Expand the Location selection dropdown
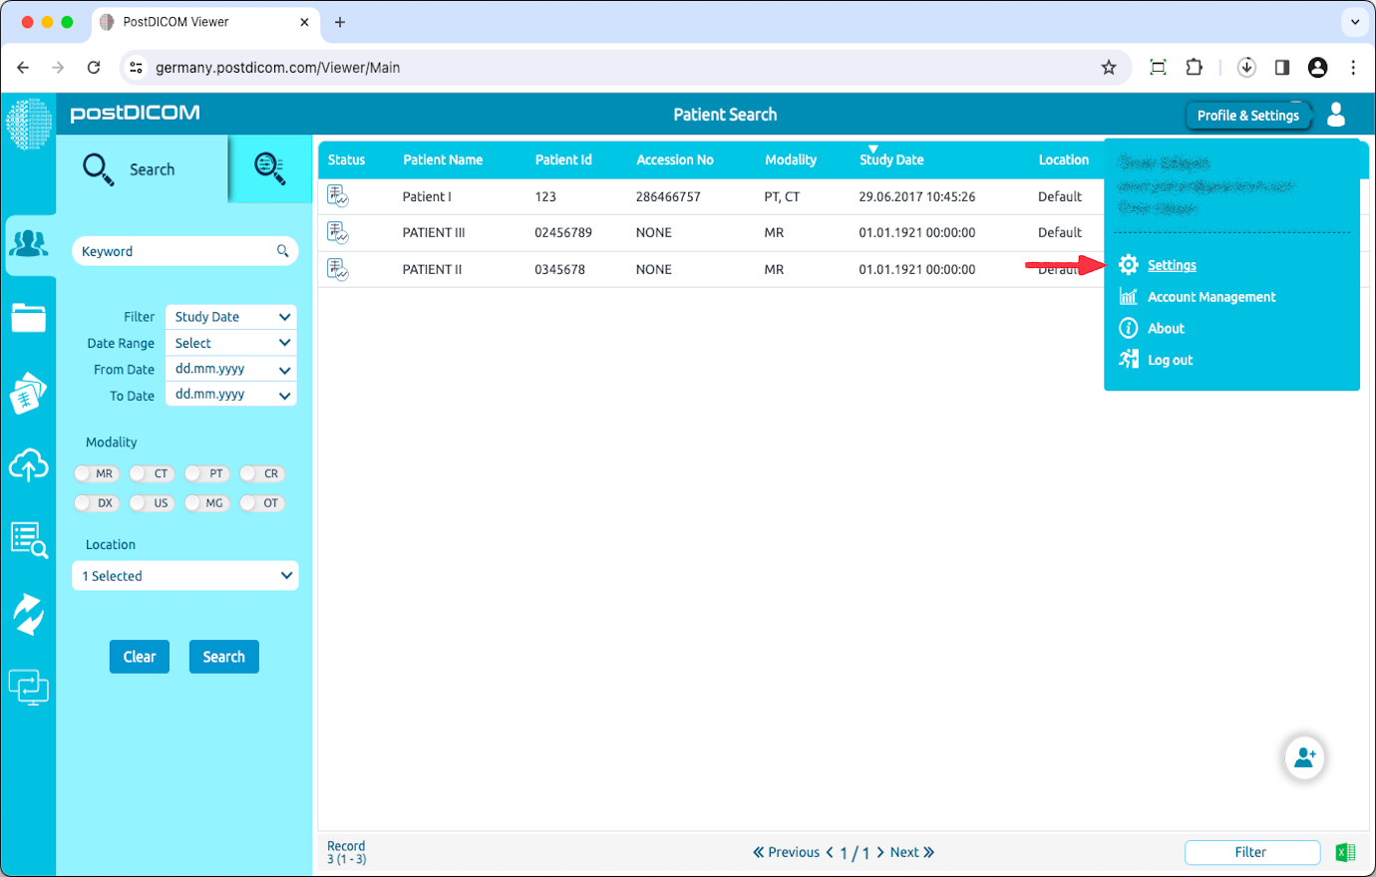 pos(184,575)
